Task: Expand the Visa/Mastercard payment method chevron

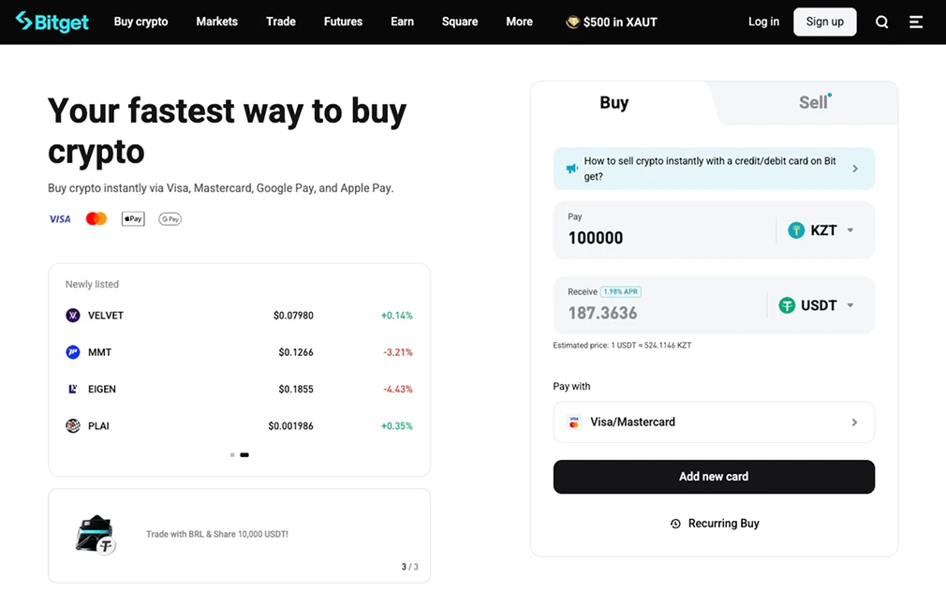Action: (x=854, y=423)
